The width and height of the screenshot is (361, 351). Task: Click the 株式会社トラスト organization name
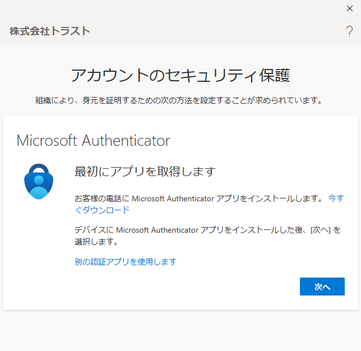tap(50, 31)
